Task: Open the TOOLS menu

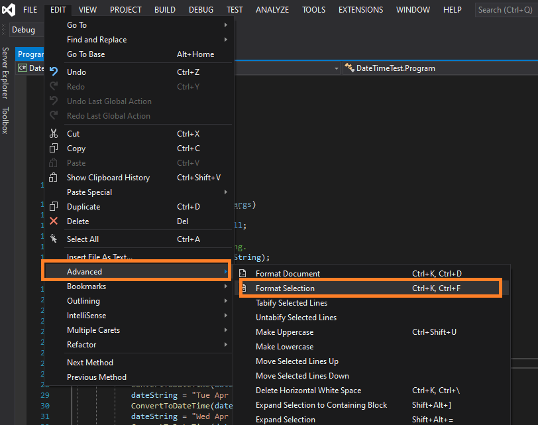Action: tap(313, 9)
